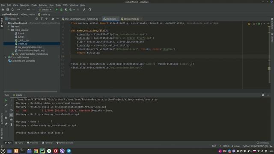Open settings via the wrench icon
This screenshot has height=154, width=274.
tap(84, 9)
